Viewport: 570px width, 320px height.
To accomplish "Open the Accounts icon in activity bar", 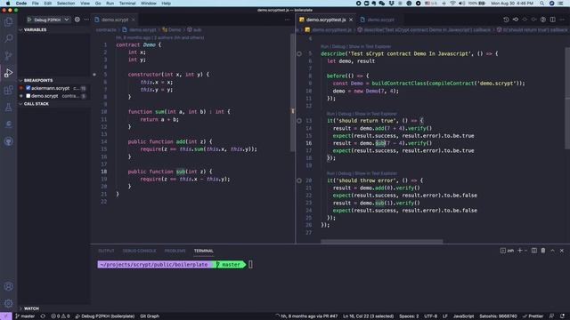I will [x=8, y=286].
